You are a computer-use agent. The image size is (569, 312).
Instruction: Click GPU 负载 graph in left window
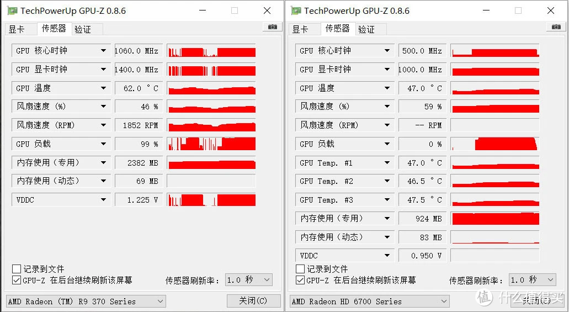pyautogui.click(x=211, y=144)
